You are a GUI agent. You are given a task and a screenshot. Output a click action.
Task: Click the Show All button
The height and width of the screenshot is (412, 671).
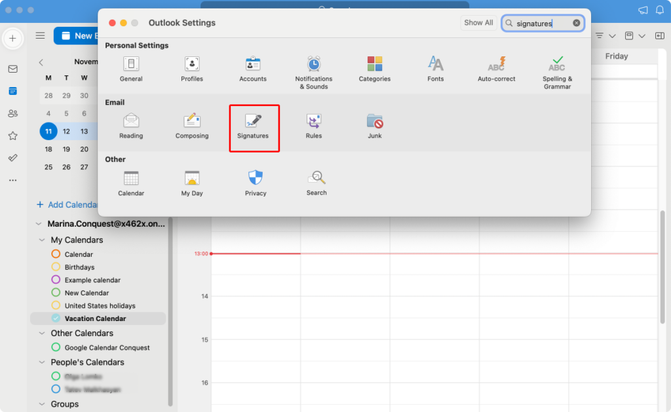coord(478,23)
